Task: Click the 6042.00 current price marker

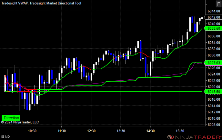Action: pyautogui.click(x=213, y=17)
